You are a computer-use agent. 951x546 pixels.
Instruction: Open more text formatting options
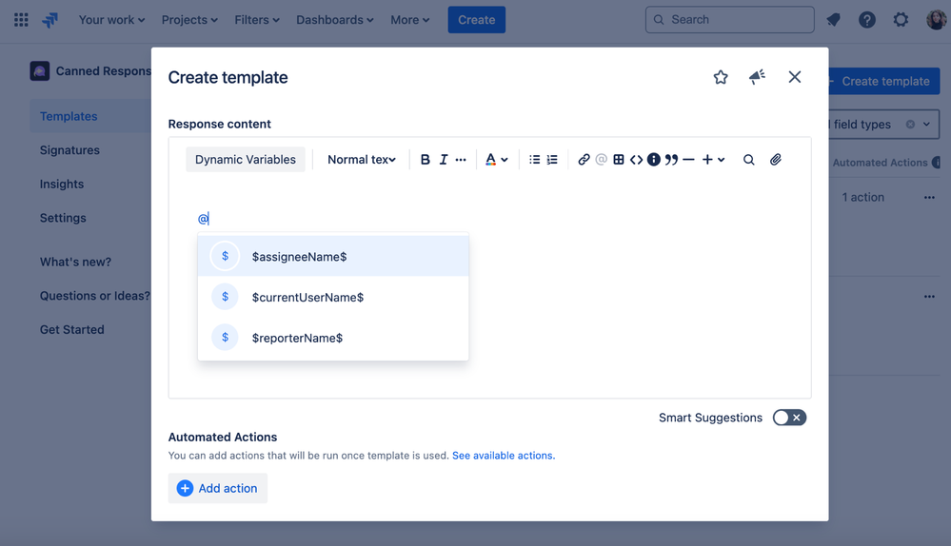click(x=461, y=160)
